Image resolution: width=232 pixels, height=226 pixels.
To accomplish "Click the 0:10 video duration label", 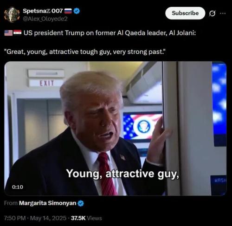I will (18, 187).
